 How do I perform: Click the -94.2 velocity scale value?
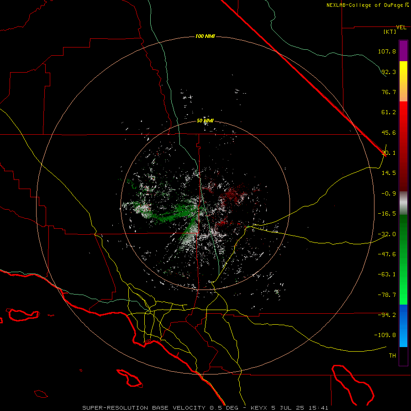pyautogui.click(x=387, y=315)
